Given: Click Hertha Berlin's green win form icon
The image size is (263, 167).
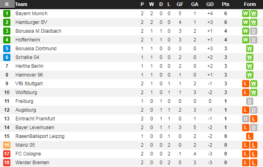Looking at the screenshot, I should click(250, 66).
